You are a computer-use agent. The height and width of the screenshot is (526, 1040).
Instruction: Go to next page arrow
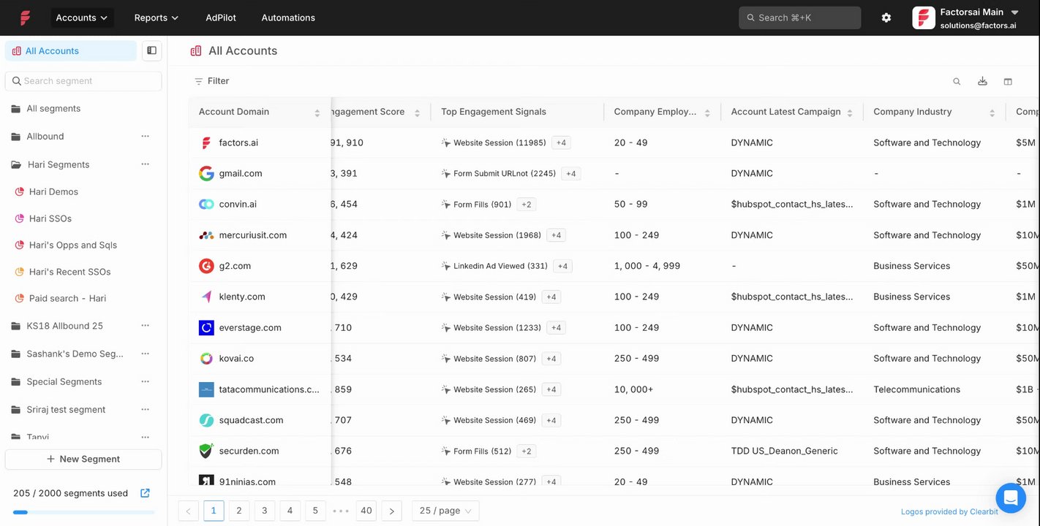click(392, 511)
